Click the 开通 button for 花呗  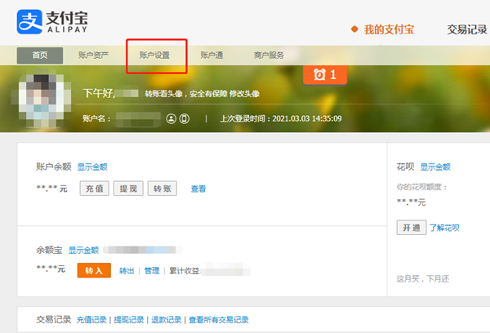click(412, 228)
